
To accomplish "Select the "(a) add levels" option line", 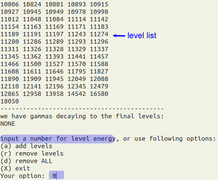I will point(26,146).
